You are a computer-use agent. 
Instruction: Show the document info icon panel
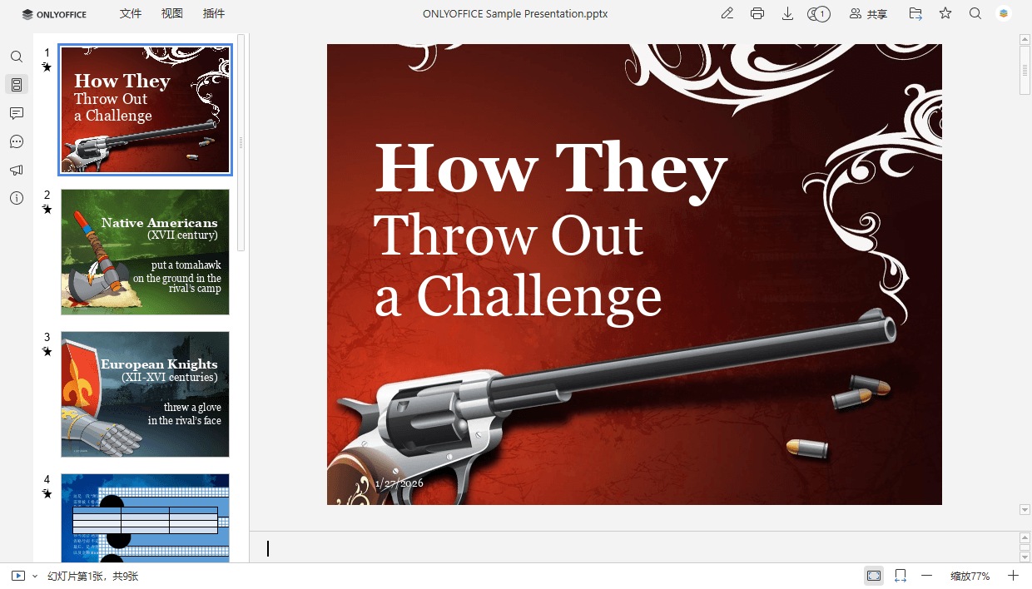(17, 198)
